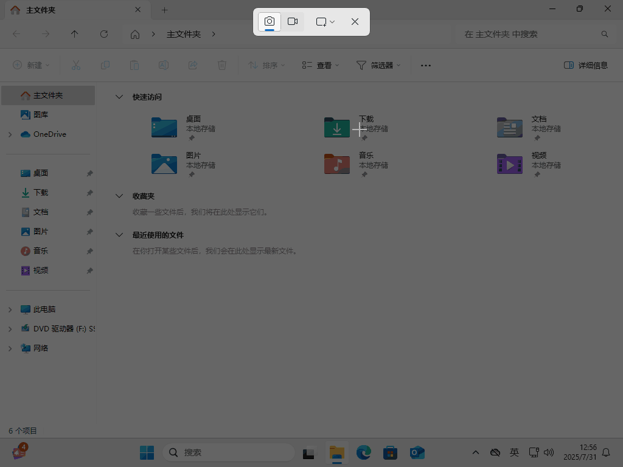623x467 pixels.
Task: Open the 排序 sort dropdown
Action: 266,65
